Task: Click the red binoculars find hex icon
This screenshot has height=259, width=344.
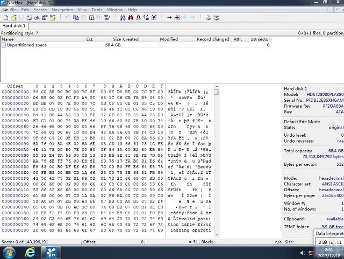Action: (131, 18)
